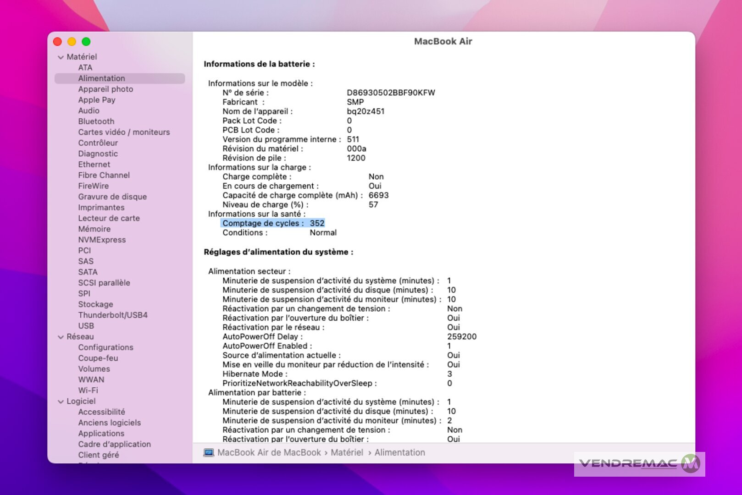Click MacBook Air de MacBook breadcrumb
This screenshot has width=742, height=495.
point(269,453)
